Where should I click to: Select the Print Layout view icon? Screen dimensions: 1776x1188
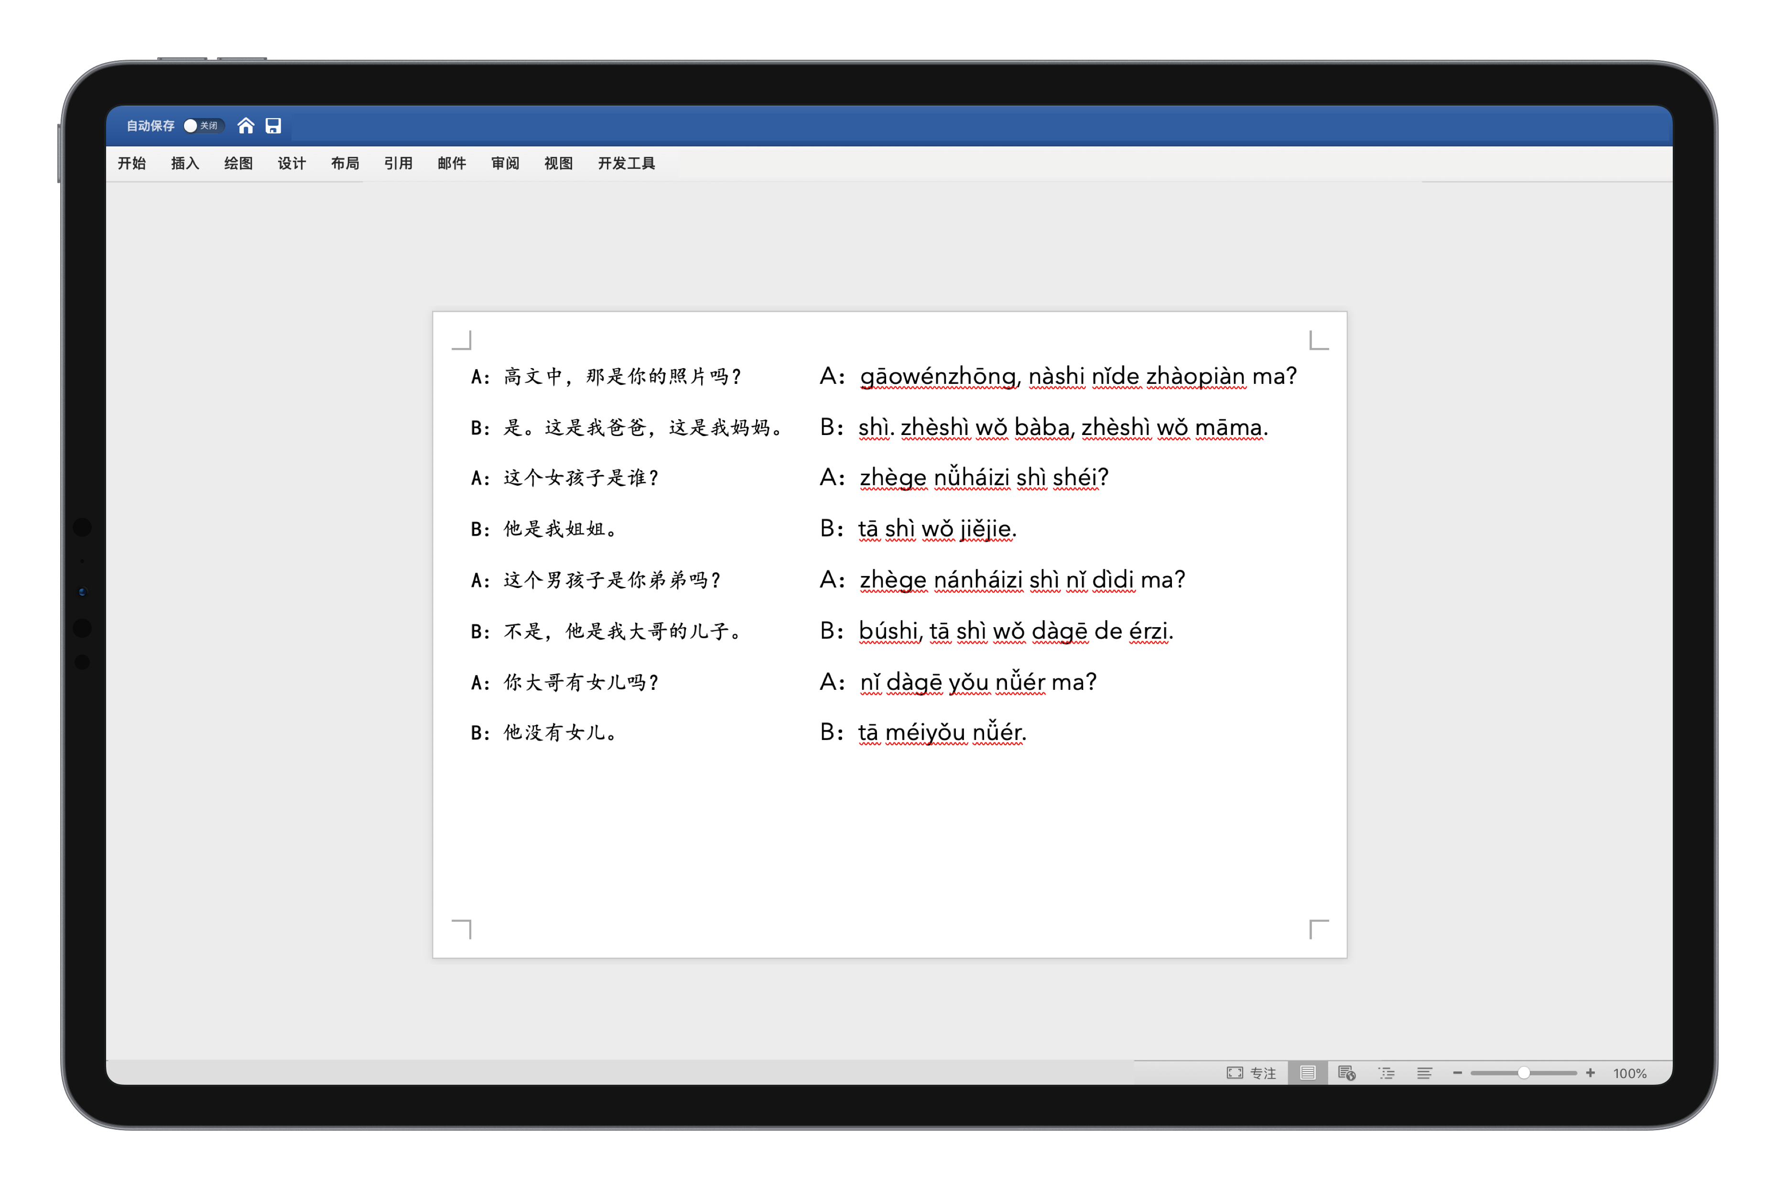[1308, 1073]
